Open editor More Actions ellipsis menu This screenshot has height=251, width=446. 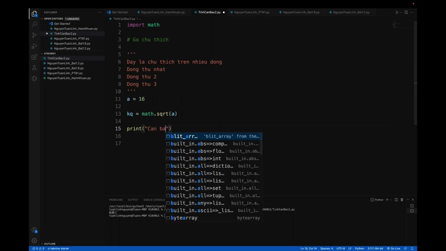coord(412,12)
